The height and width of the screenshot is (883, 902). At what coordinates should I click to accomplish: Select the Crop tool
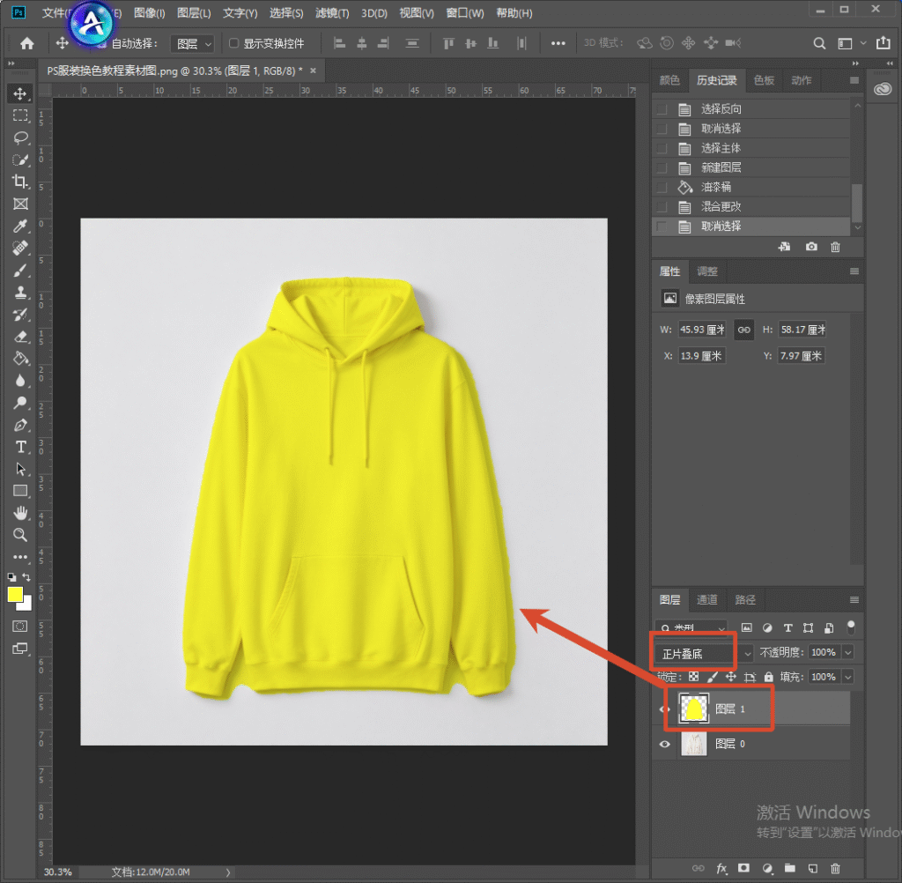point(21,182)
